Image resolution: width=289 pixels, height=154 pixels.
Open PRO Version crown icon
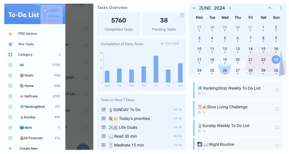10,34
